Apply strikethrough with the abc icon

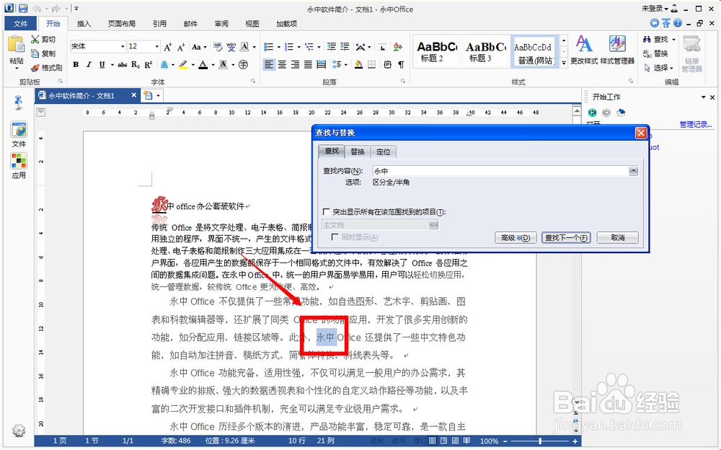pos(123,65)
